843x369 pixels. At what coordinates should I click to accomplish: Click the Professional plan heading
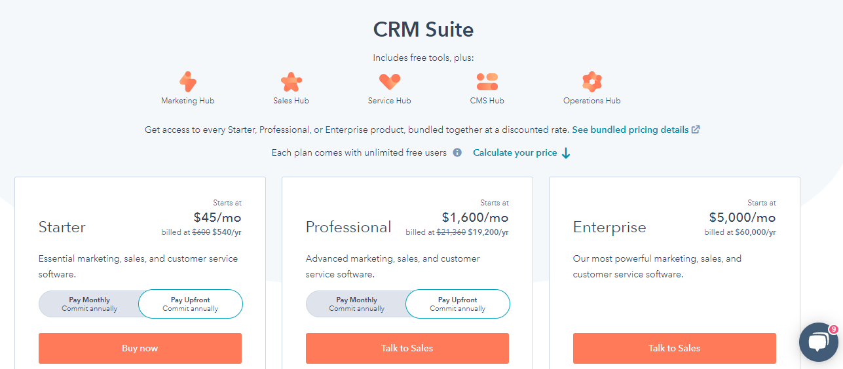click(348, 227)
